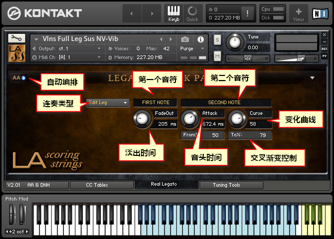
Task: Adjust the Tune knob
Action: point(235,43)
